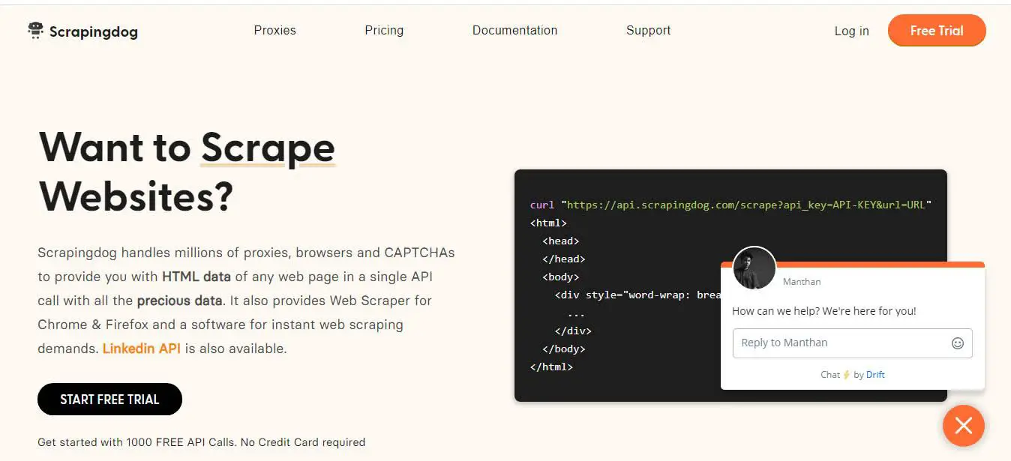The width and height of the screenshot is (1011, 461).
Task: Go to the Pricing page
Action: tap(384, 31)
